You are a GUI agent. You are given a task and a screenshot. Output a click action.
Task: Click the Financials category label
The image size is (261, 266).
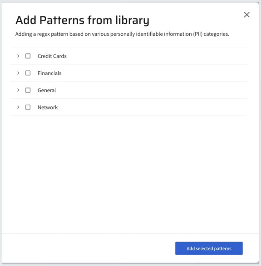click(x=50, y=73)
